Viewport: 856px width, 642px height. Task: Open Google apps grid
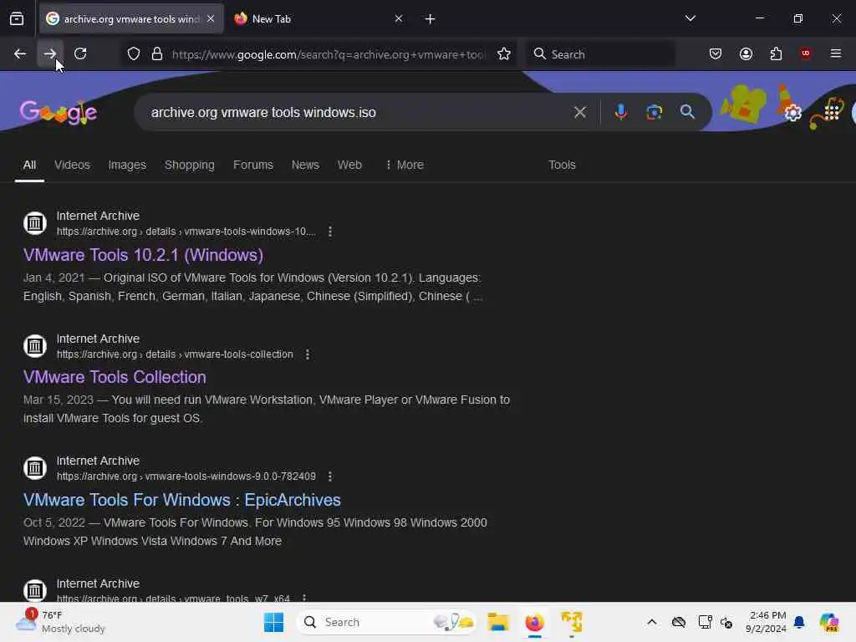pyautogui.click(x=832, y=112)
